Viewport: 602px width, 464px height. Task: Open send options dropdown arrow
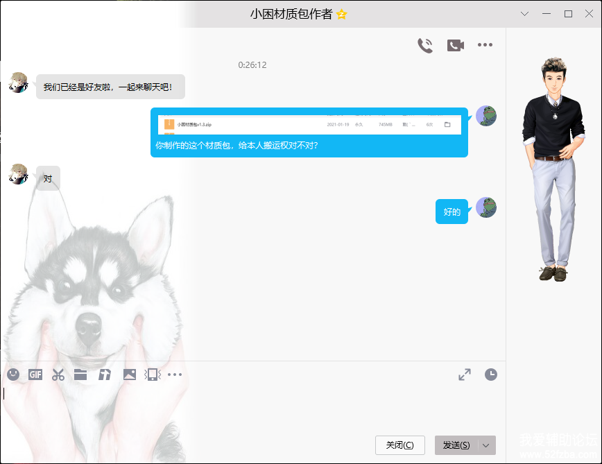[486, 445]
